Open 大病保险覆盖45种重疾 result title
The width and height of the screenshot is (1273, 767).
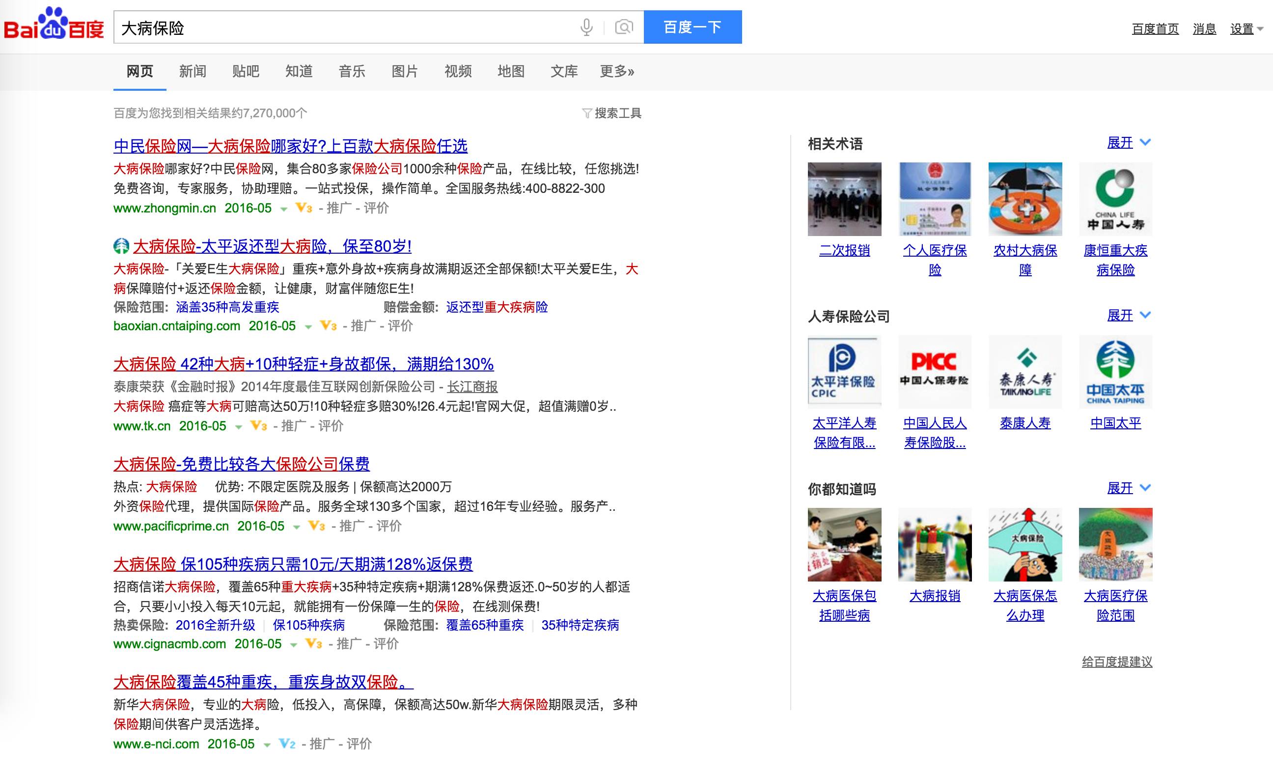pos(263,682)
